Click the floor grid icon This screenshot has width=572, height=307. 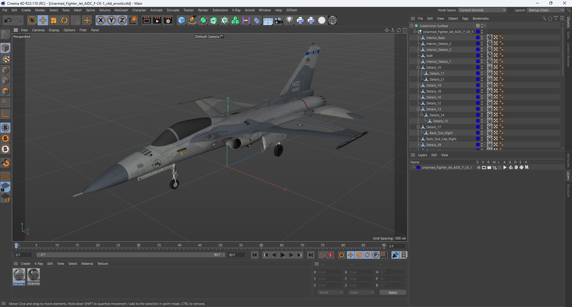[x=268, y=20]
